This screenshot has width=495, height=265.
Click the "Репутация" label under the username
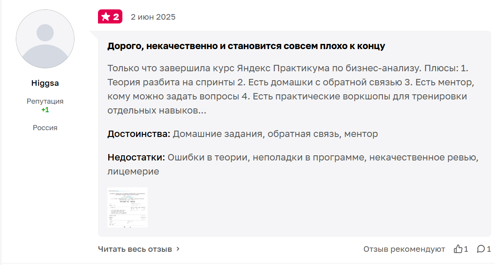[45, 101]
